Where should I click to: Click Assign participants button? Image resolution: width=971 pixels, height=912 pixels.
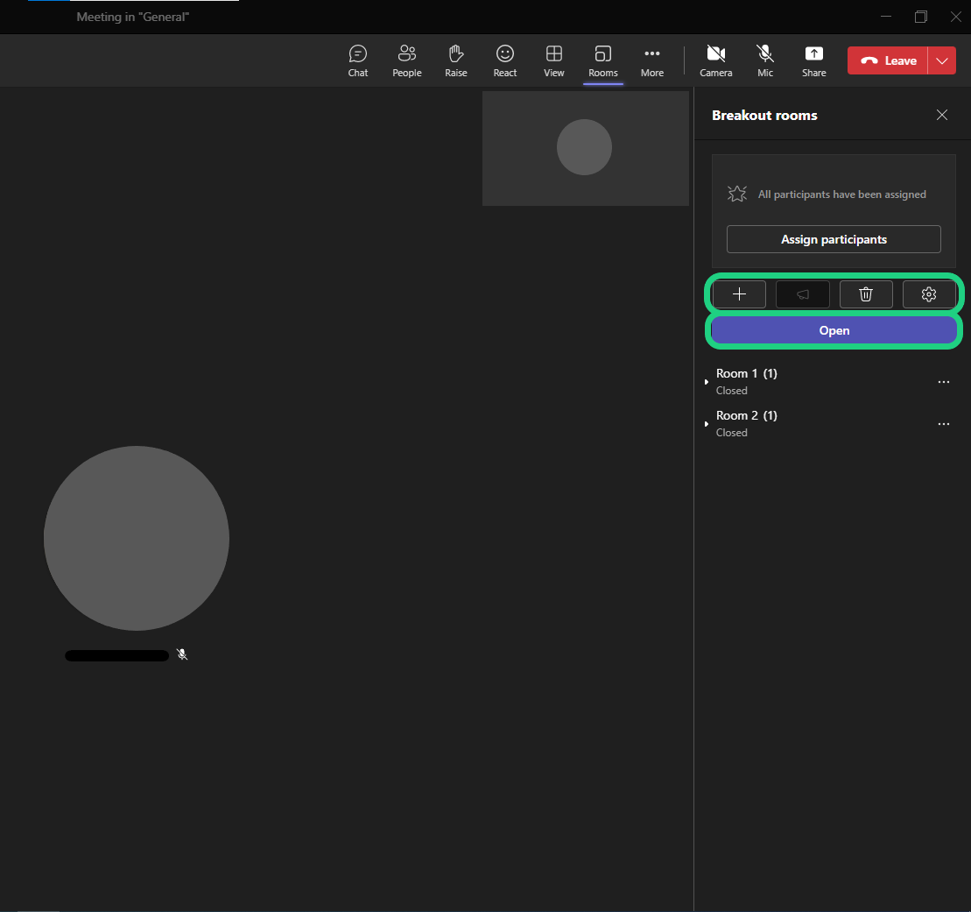tap(834, 239)
